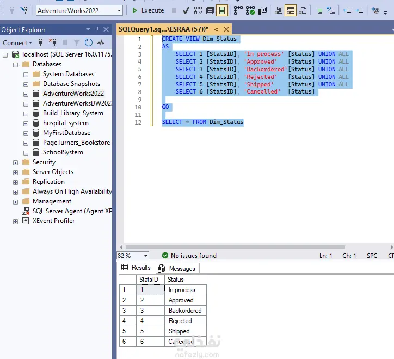This screenshot has width=394, height=359.
Task: Click row header 4 in results grid
Action: pyautogui.click(x=128, y=321)
